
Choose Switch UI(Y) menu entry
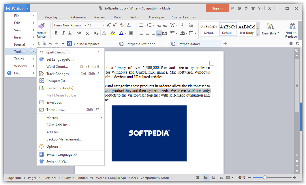tap(70, 162)
